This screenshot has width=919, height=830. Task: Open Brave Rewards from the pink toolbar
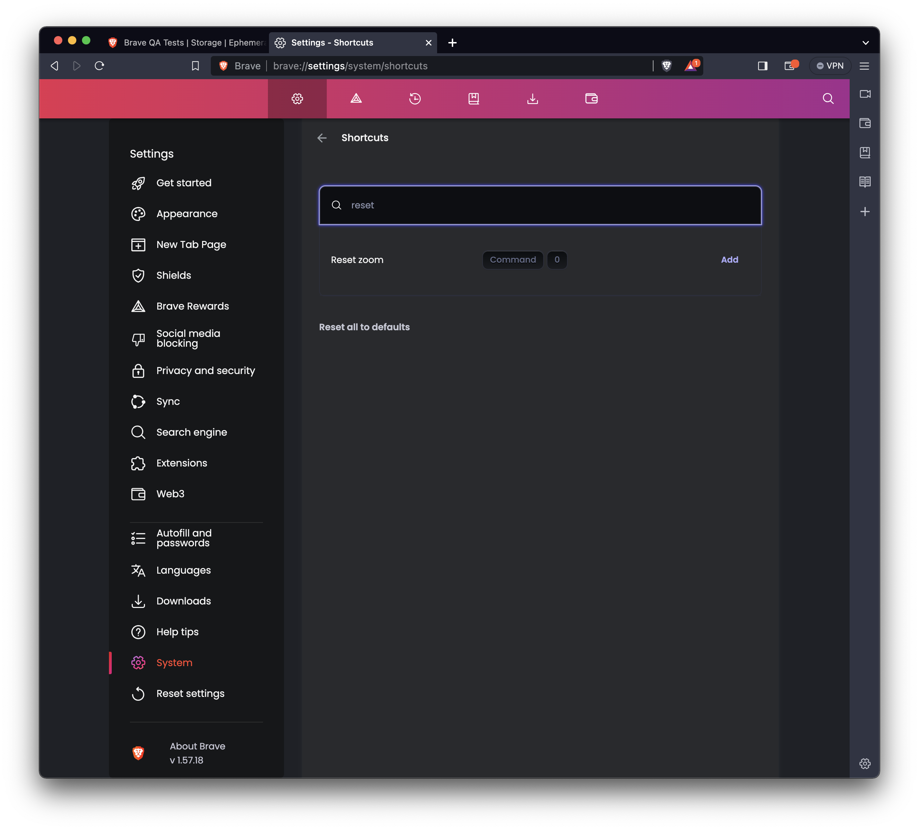pyautogui.click(x=355, y=98)
